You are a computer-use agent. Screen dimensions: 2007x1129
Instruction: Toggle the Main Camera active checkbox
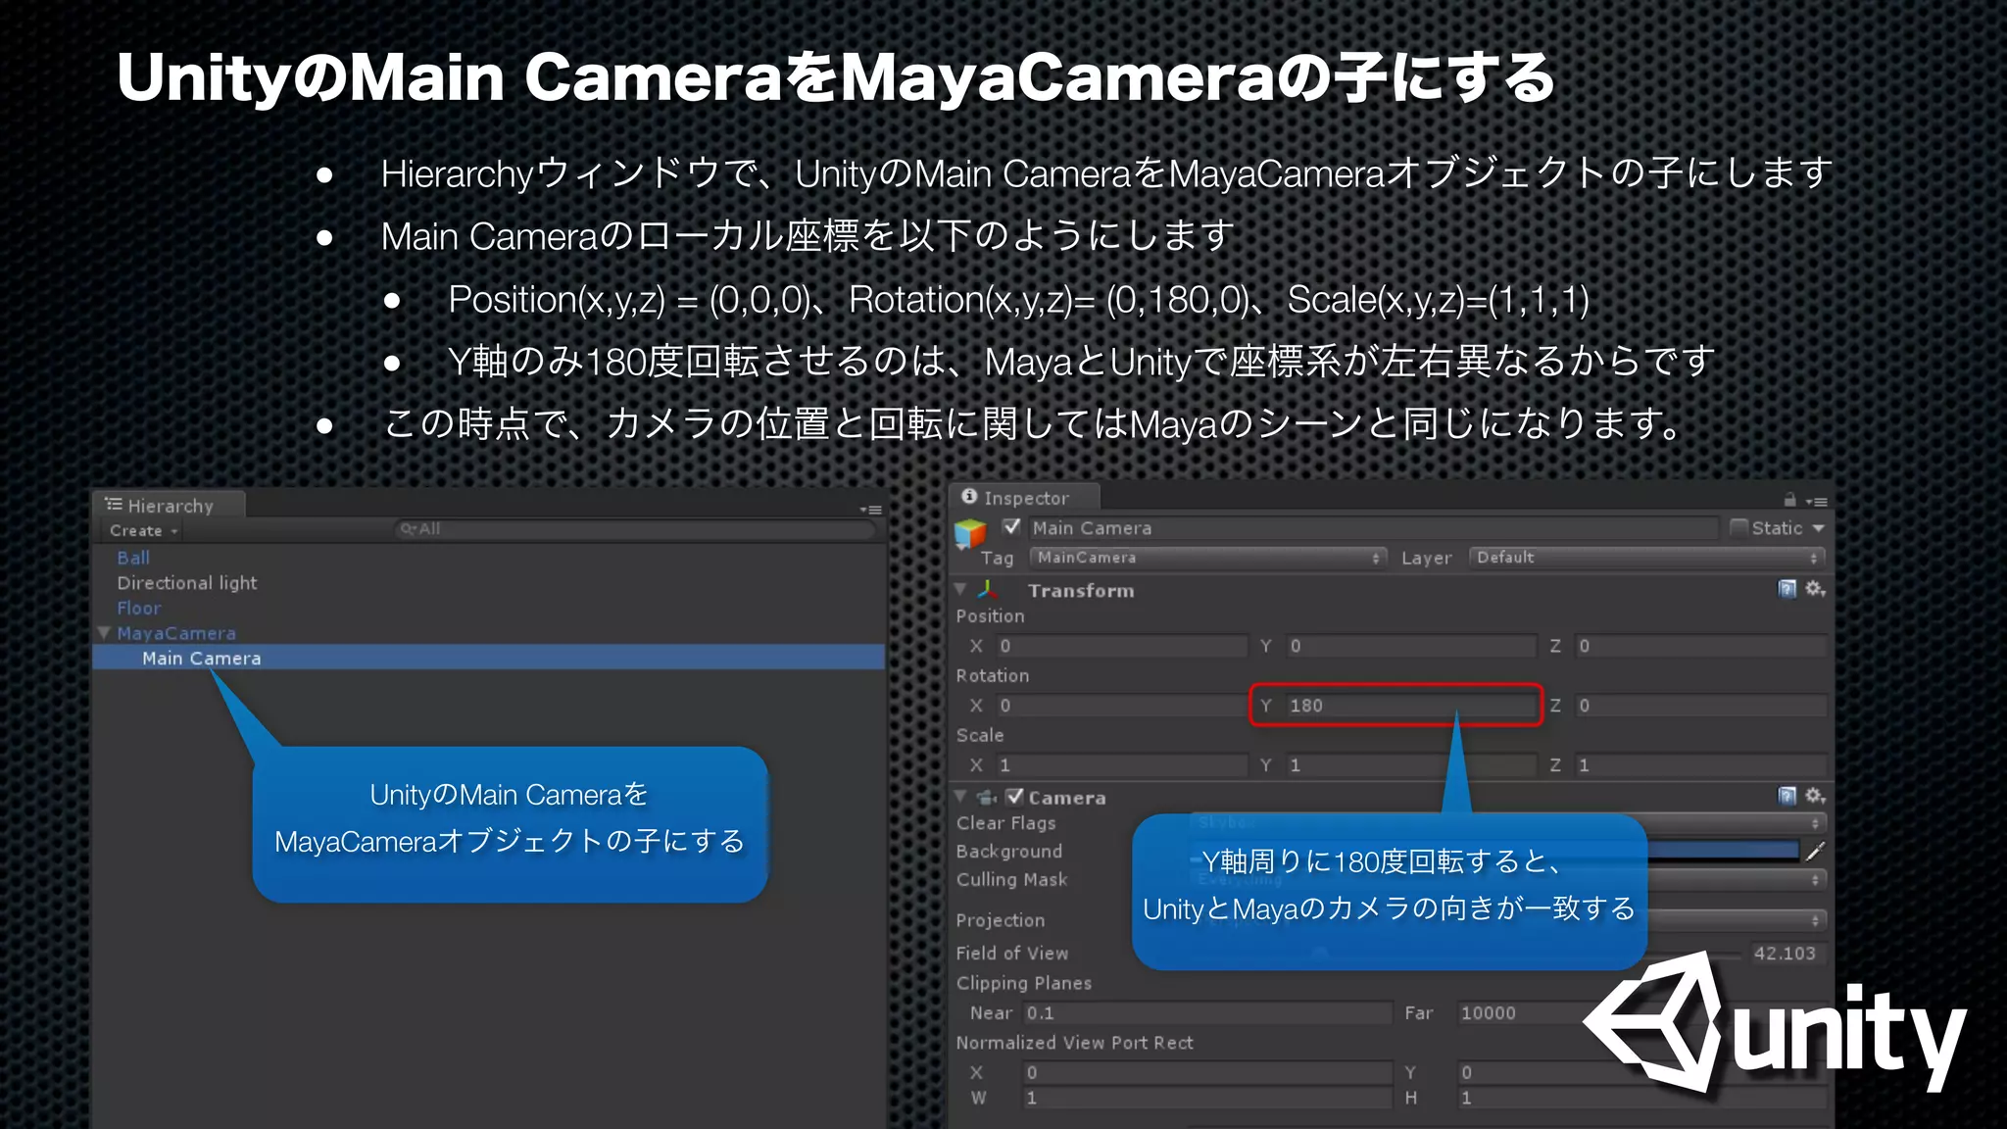1012,527
